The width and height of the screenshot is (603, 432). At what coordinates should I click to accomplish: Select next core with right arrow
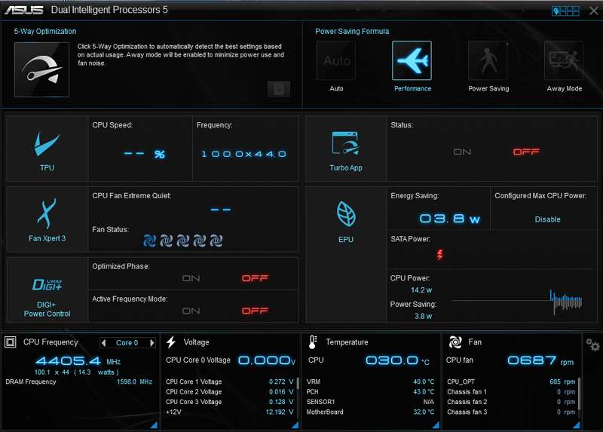[152, 343]
